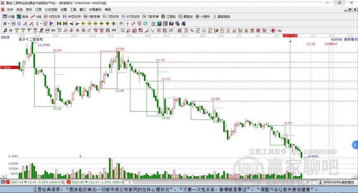
Task: Switch to the K线 candlestick chart
Action: [x=36, y=17]
